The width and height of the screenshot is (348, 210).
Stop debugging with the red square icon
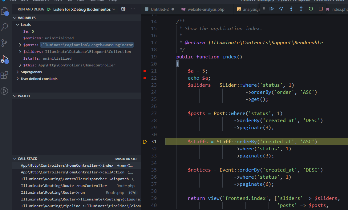coord(320,9)
